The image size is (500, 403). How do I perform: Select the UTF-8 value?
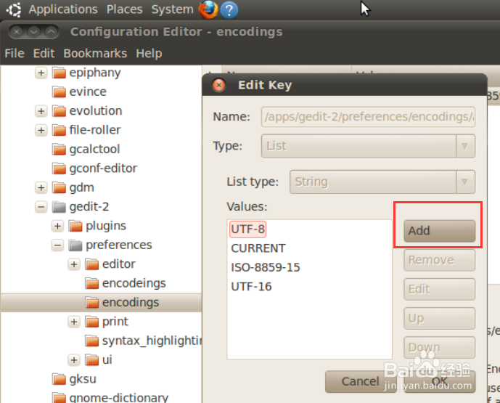247,229
